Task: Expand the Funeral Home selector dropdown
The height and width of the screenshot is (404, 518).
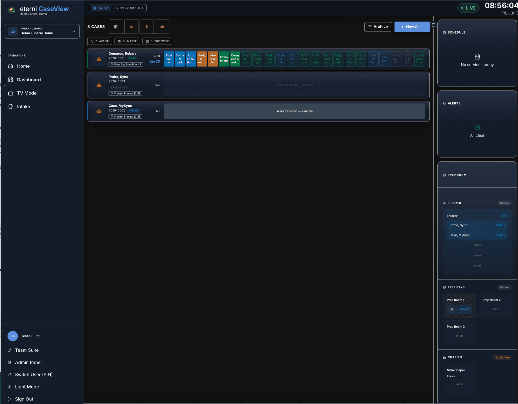Action: tap(42, 31)
